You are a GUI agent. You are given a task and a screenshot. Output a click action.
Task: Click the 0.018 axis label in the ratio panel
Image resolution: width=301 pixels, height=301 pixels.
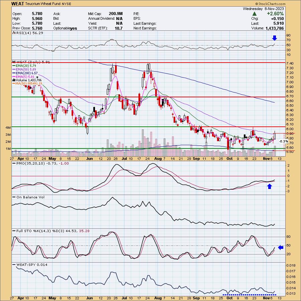(291, 266)
